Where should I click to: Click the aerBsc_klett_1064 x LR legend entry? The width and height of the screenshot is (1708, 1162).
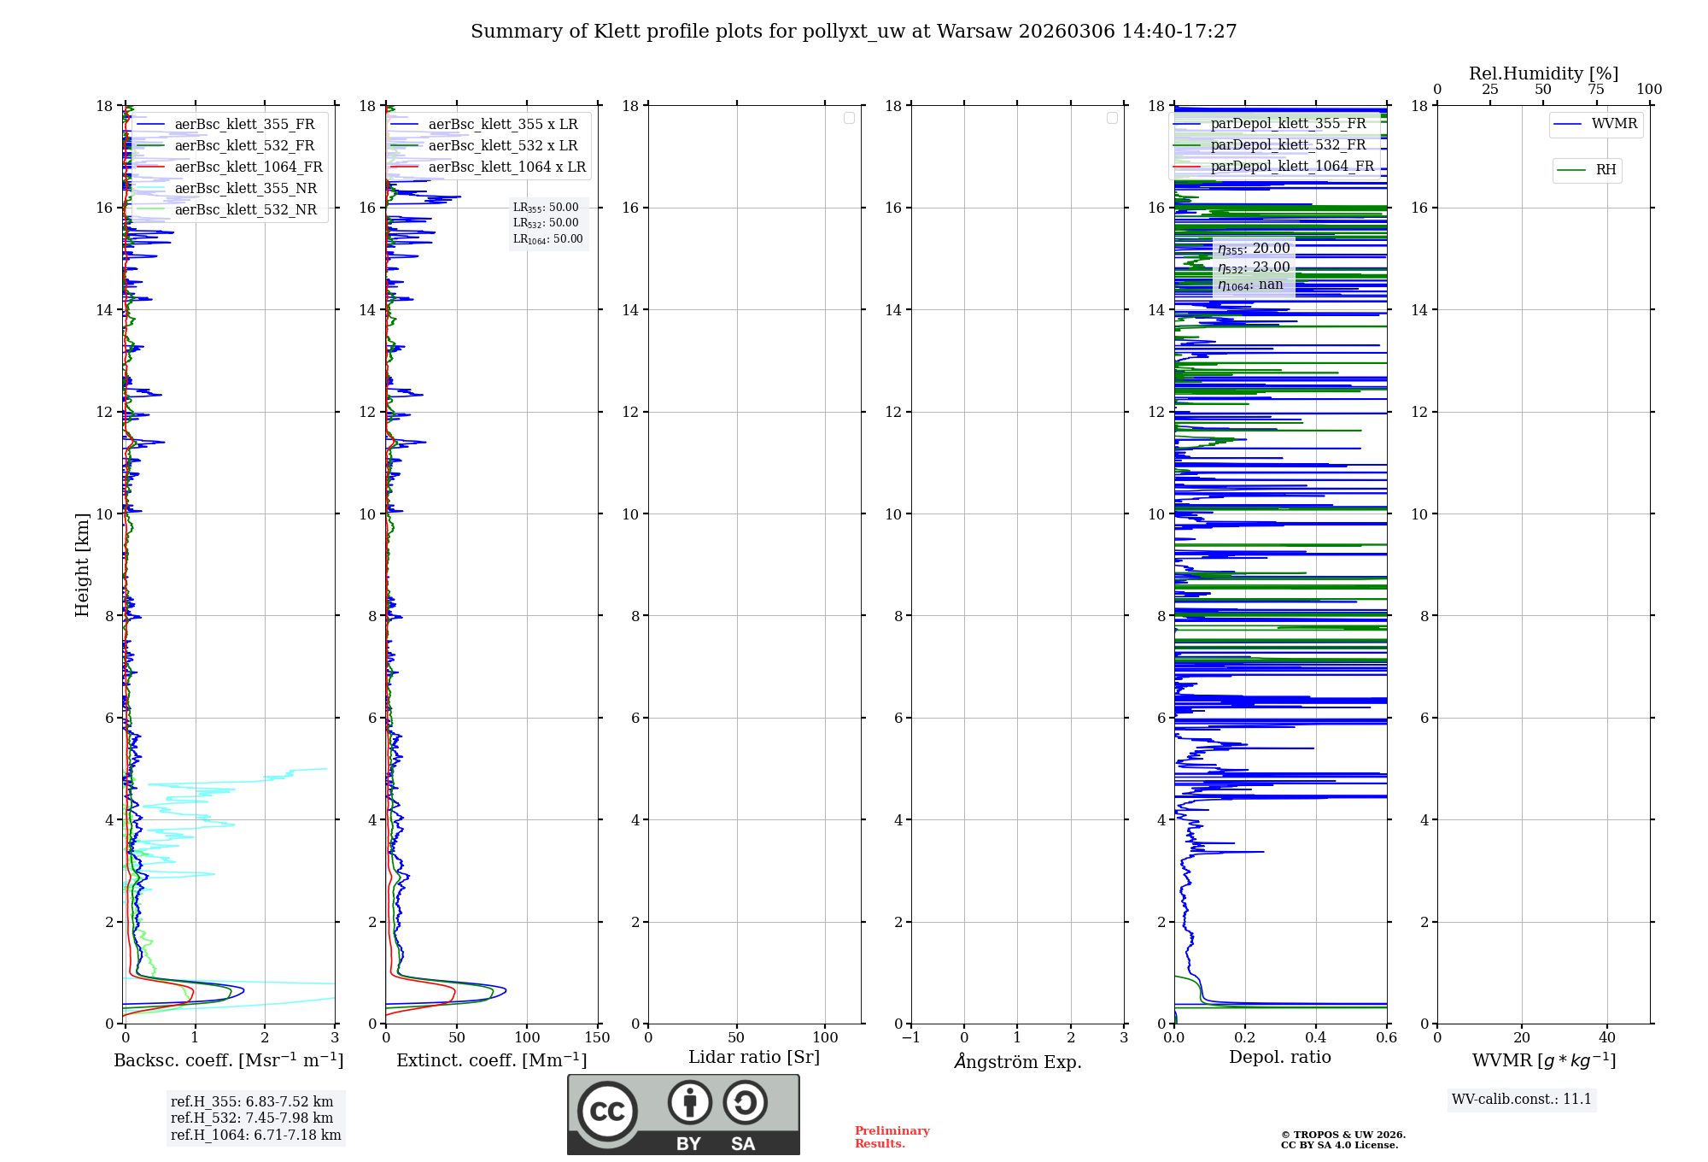pyautogui.click(x=506, y=167)
